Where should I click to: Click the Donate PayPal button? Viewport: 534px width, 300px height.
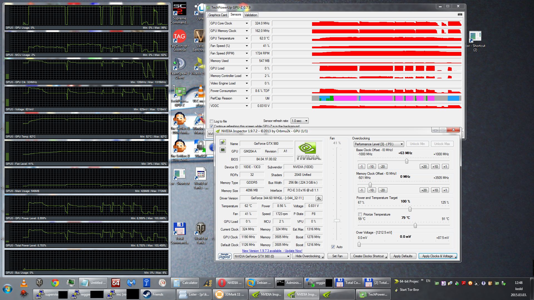pyautogui.click(x=224, y=256)
